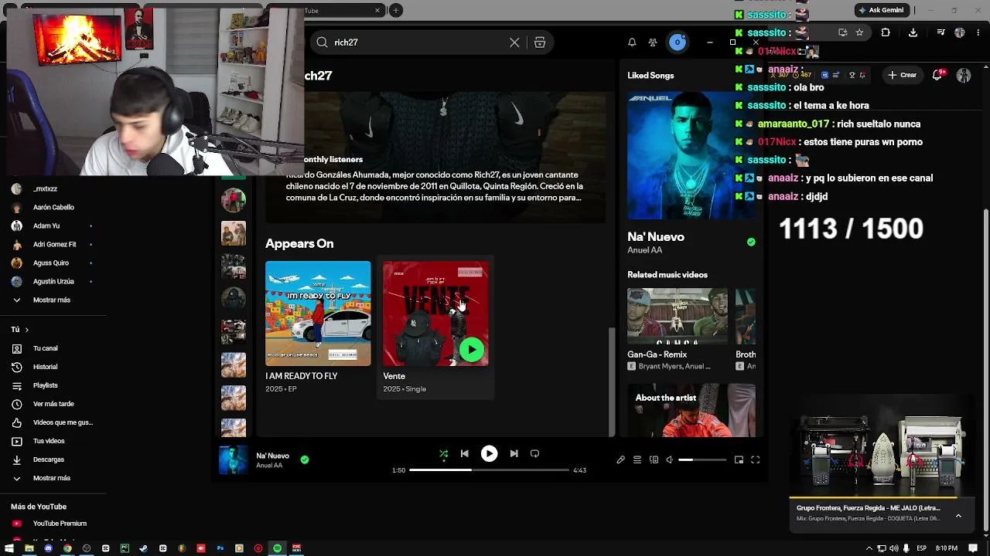Click the search magnifier icon in Spotify
The width and height of the screenshot is (990, 556).
point(323,42)
